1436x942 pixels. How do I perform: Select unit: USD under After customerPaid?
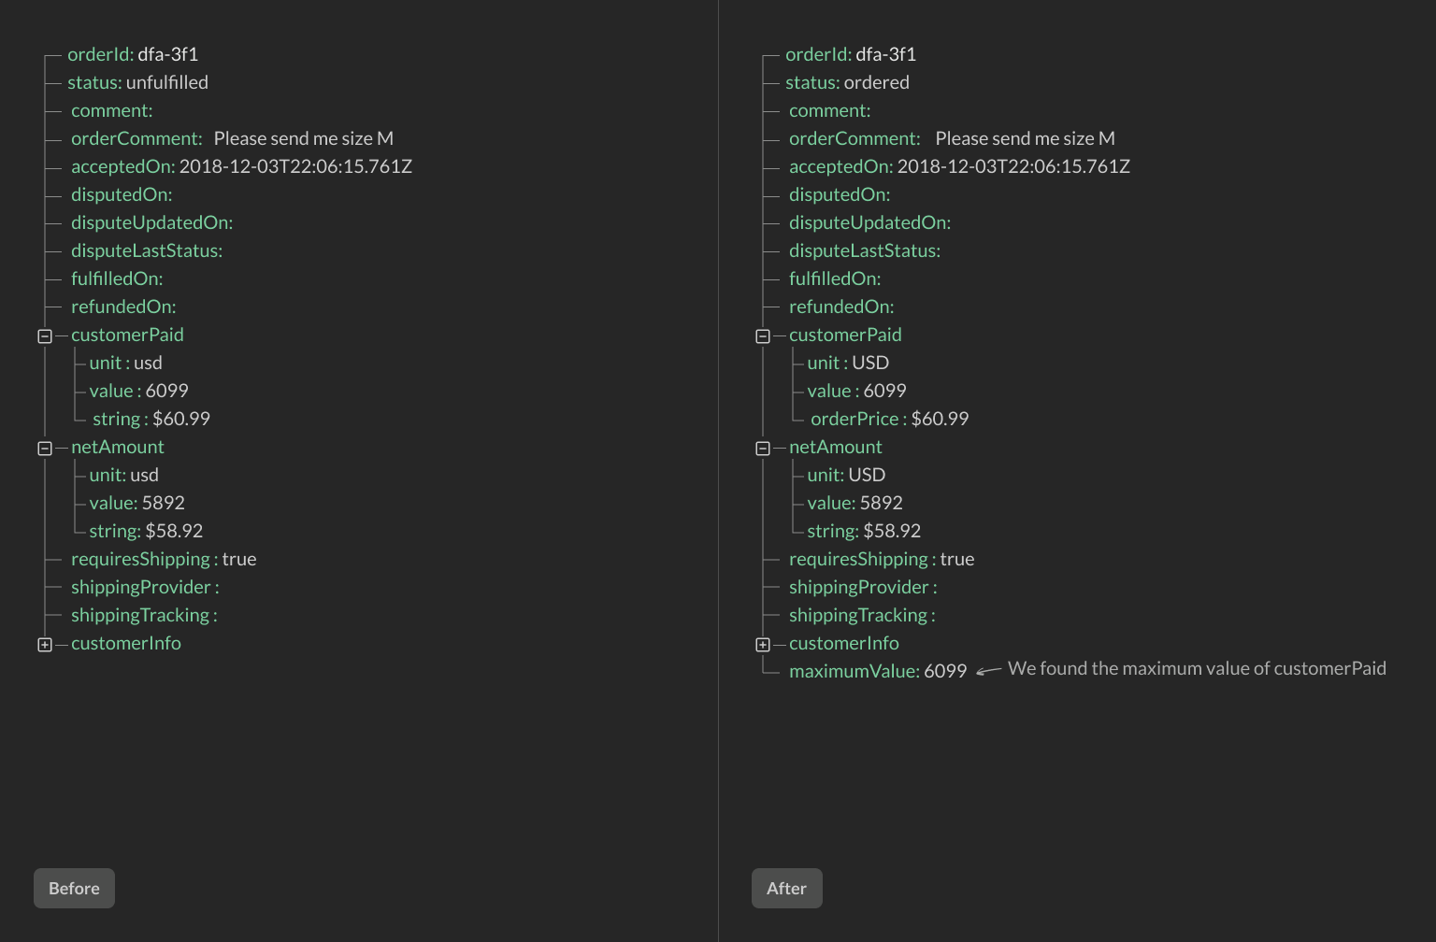(x=848, y=363)
